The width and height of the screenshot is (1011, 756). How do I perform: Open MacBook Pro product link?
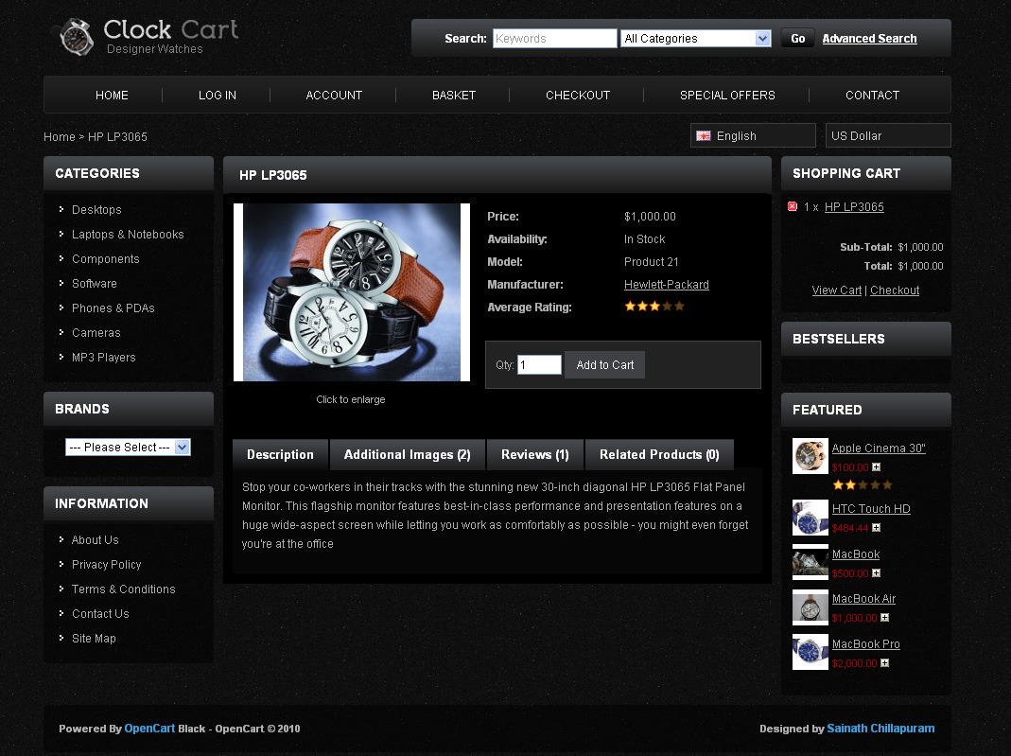(x=866, y=643)
